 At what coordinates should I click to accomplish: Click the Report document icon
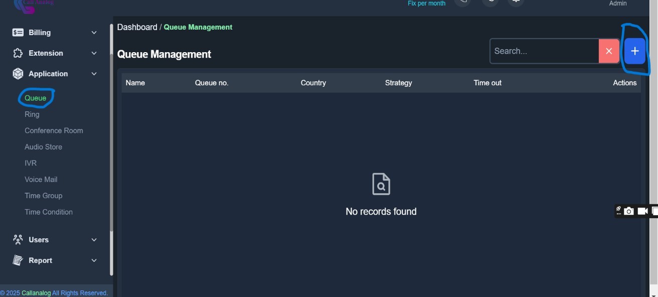coord(18,260)
